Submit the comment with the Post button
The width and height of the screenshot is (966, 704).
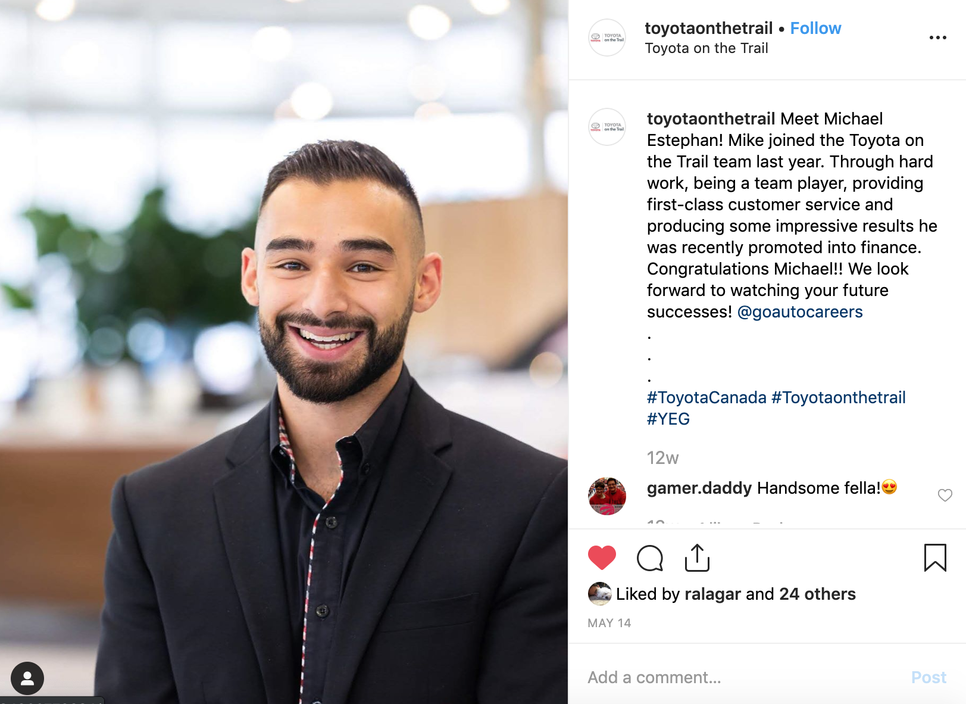click(929, 677)
